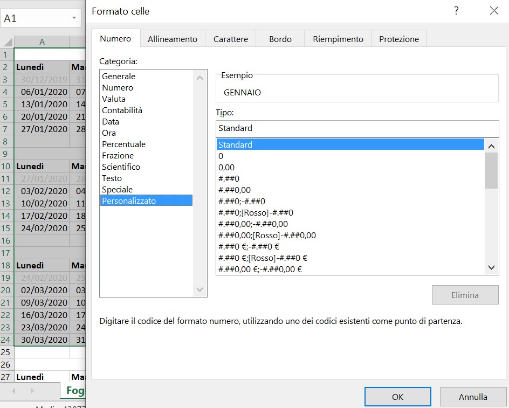
Task: Click the category list scroll down arrow
Action: click(x=200, y=290)
